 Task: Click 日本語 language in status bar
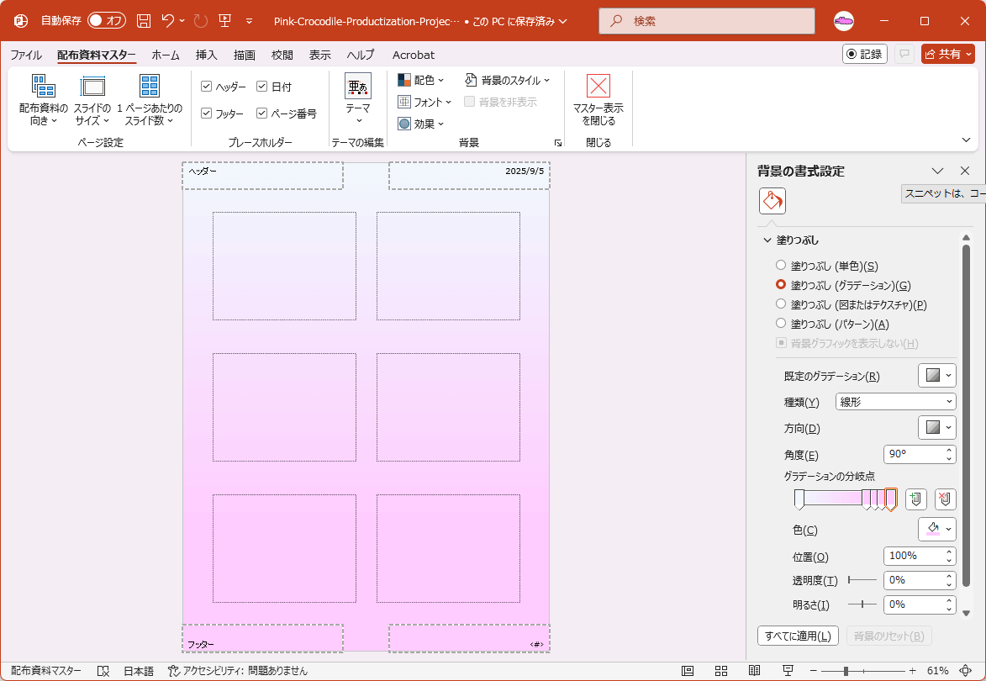(139, 671)
